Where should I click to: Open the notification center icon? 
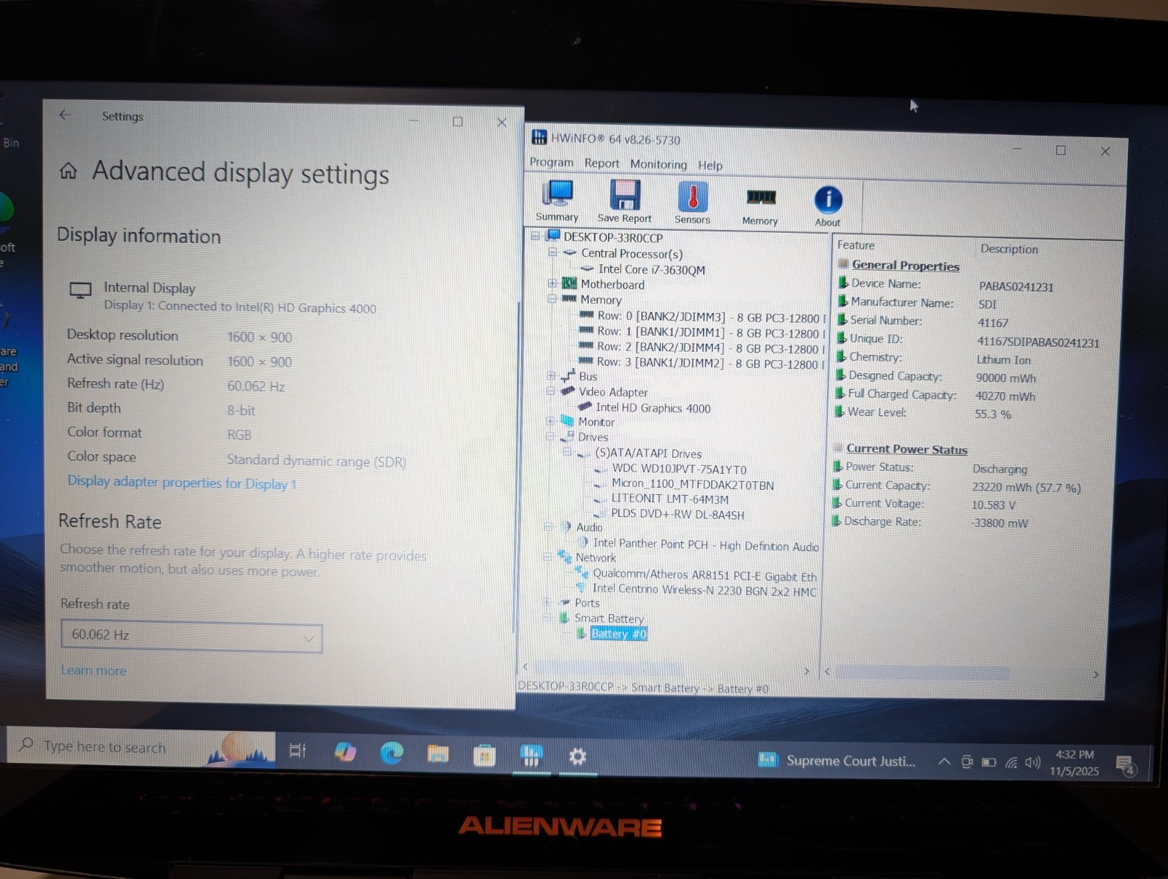click(x=1126, y=765)
